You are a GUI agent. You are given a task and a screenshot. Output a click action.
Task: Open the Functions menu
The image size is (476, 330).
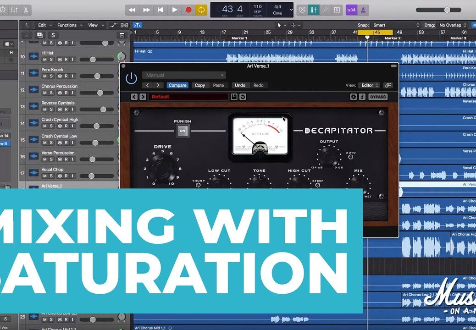[x=70, y=25]
